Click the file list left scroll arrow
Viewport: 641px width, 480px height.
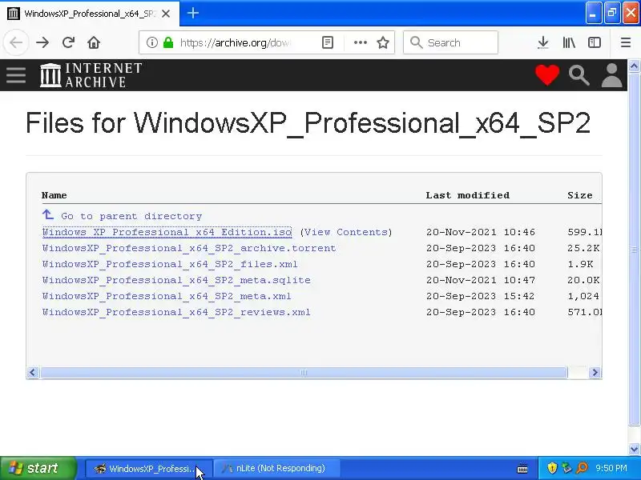[x=33, y=372]
